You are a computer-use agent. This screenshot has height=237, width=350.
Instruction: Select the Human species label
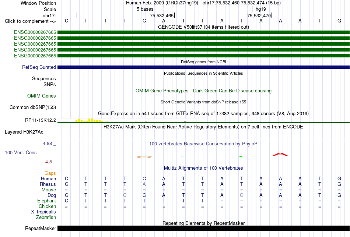(48, 178)
